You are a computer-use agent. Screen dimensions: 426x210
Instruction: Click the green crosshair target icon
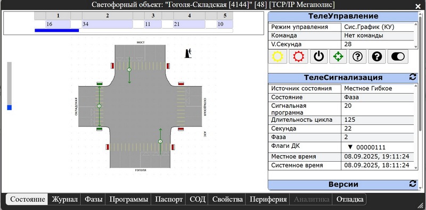(x=338, y=56)
